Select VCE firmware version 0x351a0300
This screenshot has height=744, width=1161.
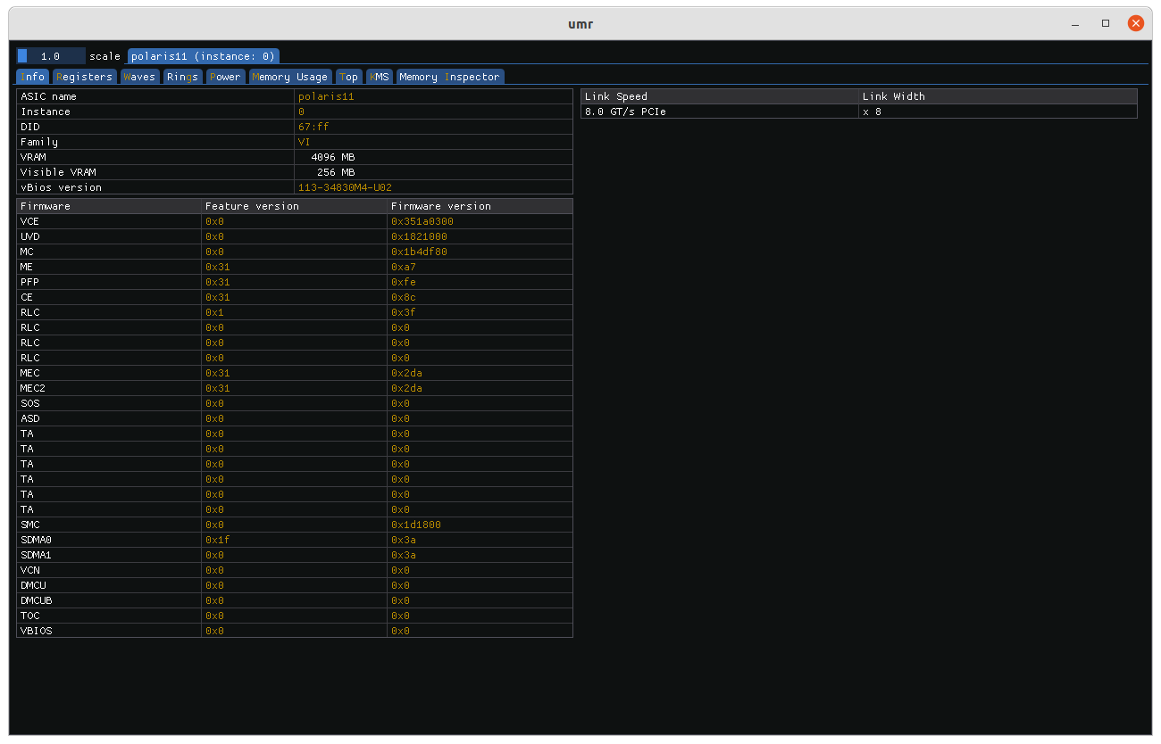[x=422, y=221]
